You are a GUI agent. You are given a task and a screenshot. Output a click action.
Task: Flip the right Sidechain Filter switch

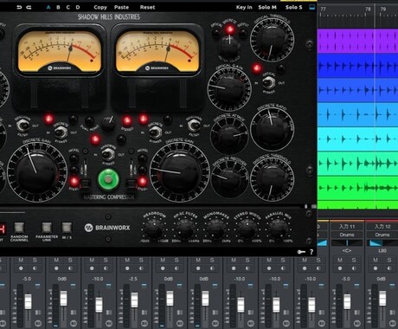[194, 126]
